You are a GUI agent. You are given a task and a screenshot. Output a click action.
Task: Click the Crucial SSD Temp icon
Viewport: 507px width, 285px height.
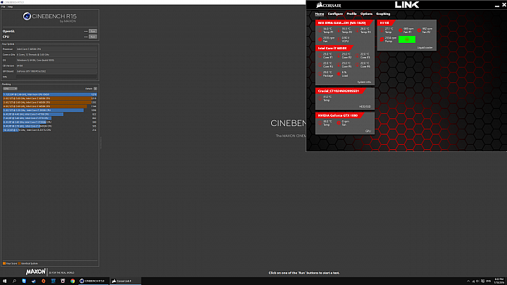click(320, 99)
